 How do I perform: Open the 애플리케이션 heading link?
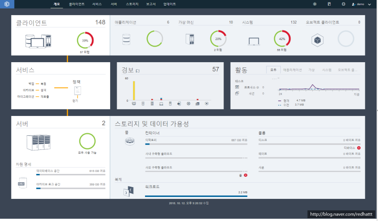pyautogui.click(x=125, y=22)
